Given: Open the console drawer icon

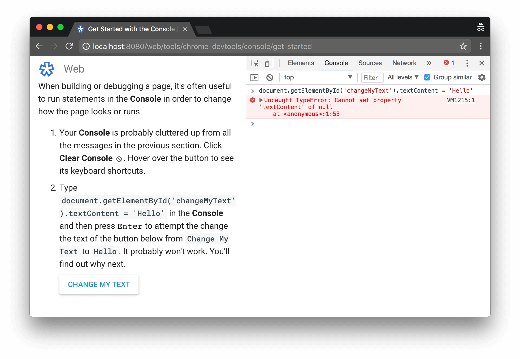Looking at the screenshot, I should 254,77.
